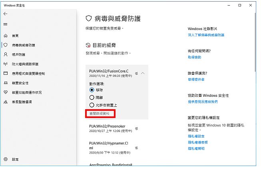Select the 允許在裝置上 radio option

(x=92, y=105)
